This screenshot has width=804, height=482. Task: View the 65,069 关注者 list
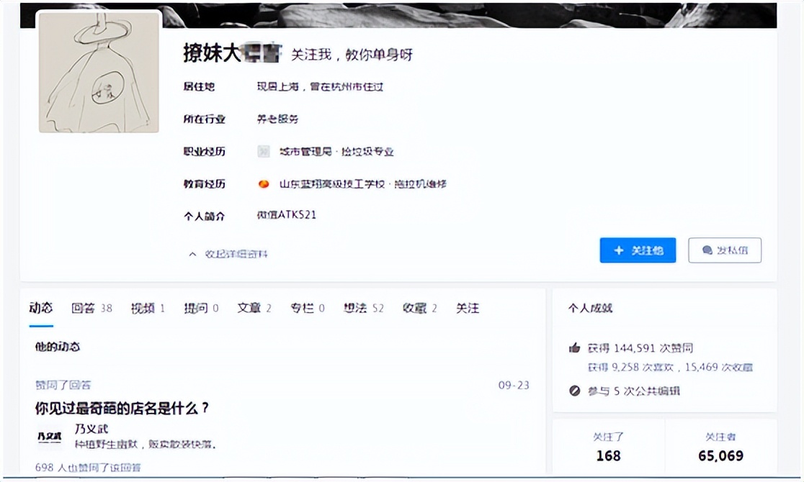tap(721, 448)
